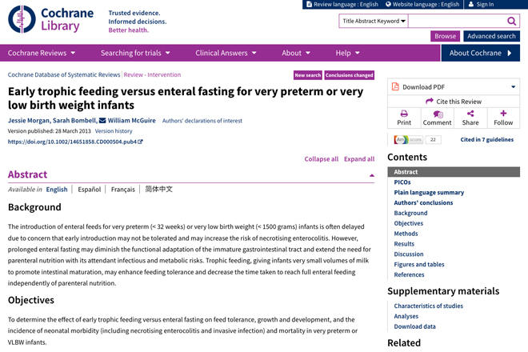Open Cochrane Reviews menu
The height and width of the screenshot is (352, 528).
tap(42, 53)
